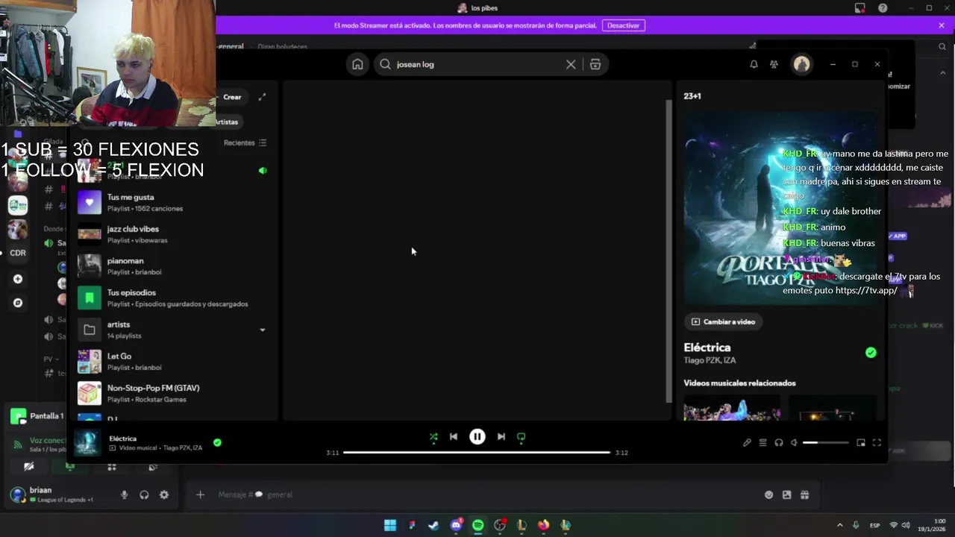This screenshot has height=537, width=955.
Task: Toggle Discord headphones deafen
Action: click(x=144, y=494)
